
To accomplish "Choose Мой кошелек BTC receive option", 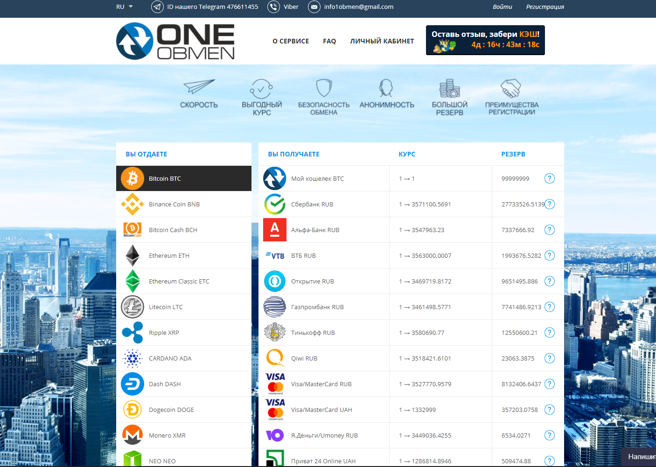I will 324,178.
